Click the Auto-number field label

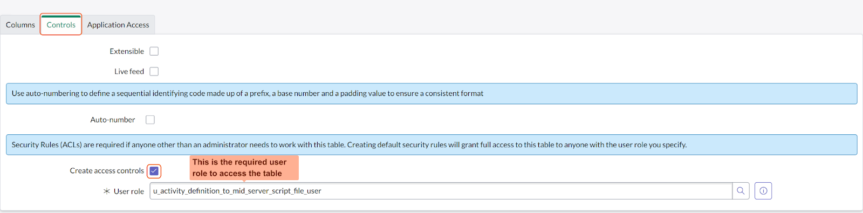tap(113, 120)
